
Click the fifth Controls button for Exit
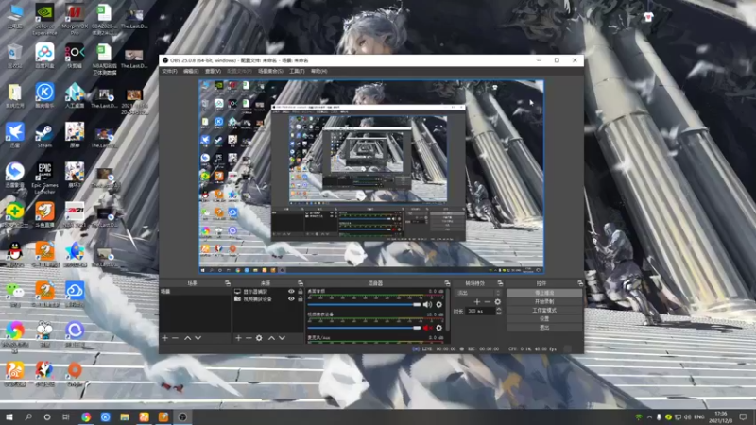click(x=544, y=328)
